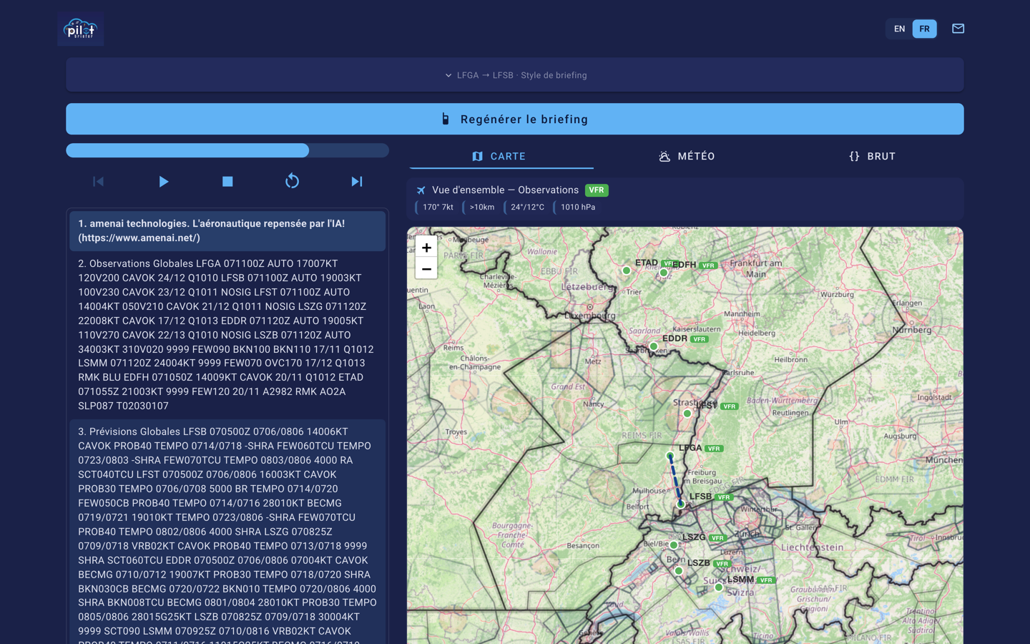Stop briefing playback
Image resolution: width=1030 pixels, height=644 pixels.
227,182
